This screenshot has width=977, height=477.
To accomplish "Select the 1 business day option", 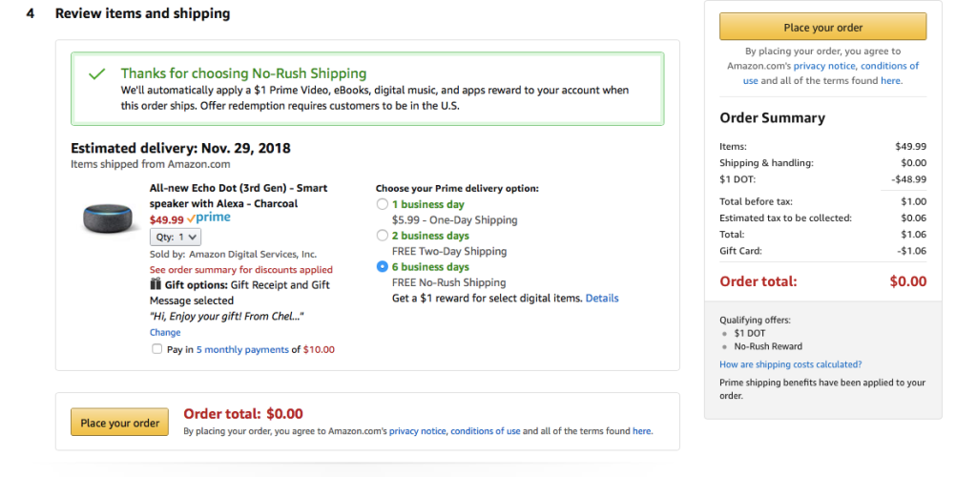I will [383, 204].
